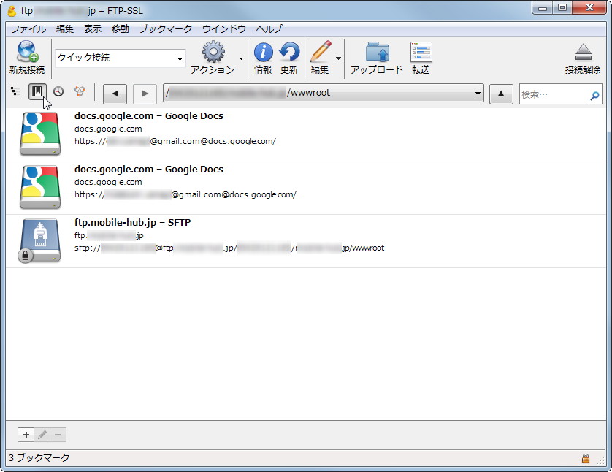Image resolution: width=612 pixels, height=472 pixels.
Task: Click the 編集 pencil icon
Action: tap(321, 51)
